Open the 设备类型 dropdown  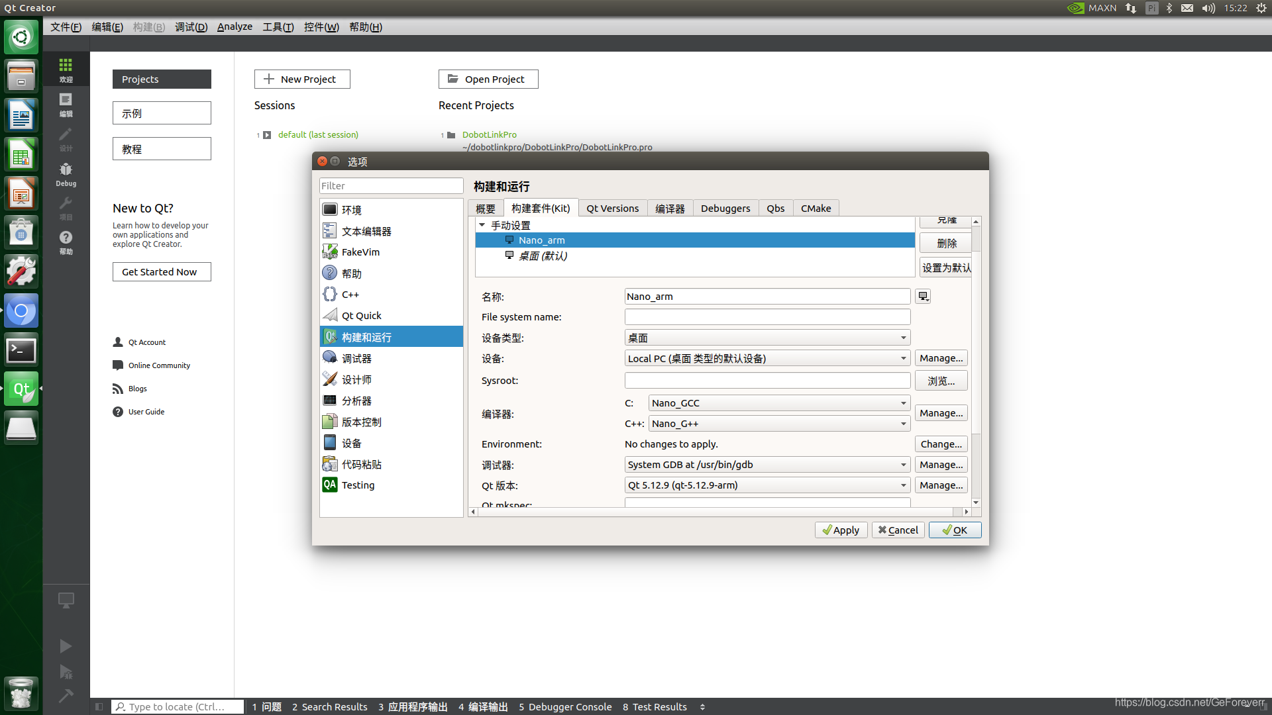tap(767, 338)
